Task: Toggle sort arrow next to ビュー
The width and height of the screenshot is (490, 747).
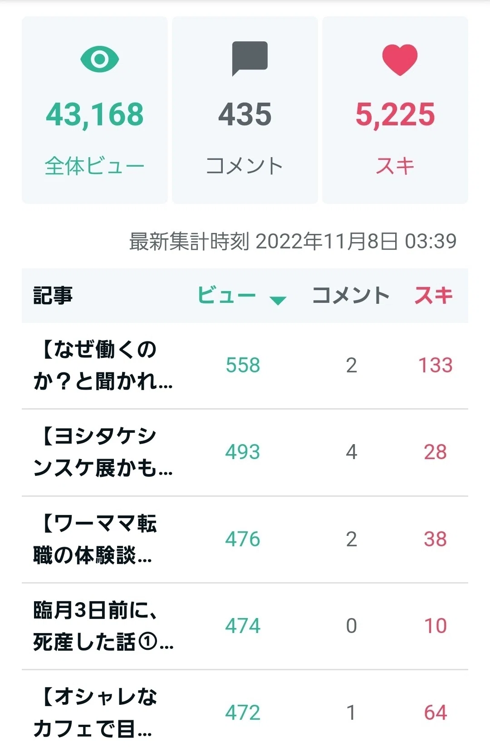Action: coord(278,300)
